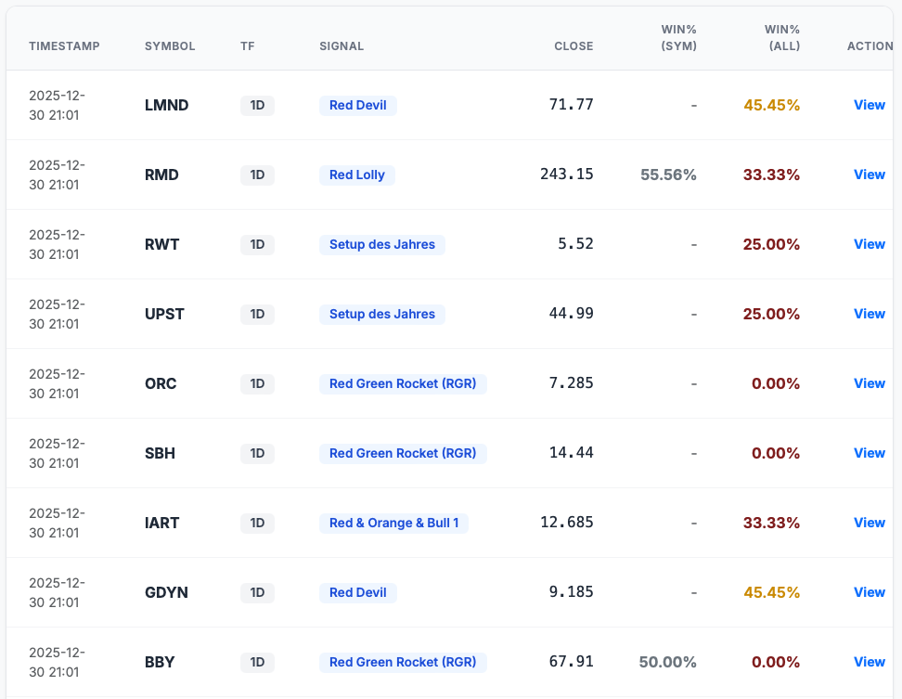Click the Red Devil badge for LMND
The width and height of the screenshot is (902, 699).
click(357, 105)
